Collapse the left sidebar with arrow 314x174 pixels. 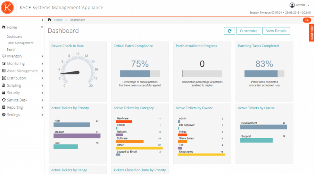[x=42, y=20]
